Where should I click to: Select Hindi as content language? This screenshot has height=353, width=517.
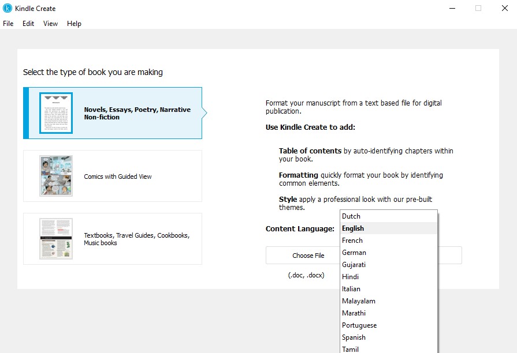pyautogui.click(x=351, y=277)
